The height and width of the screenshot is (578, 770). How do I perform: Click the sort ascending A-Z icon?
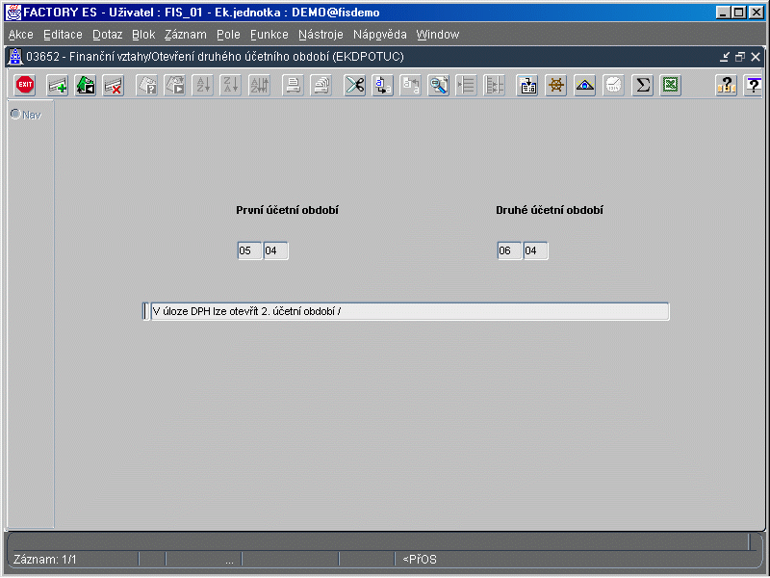203,85
